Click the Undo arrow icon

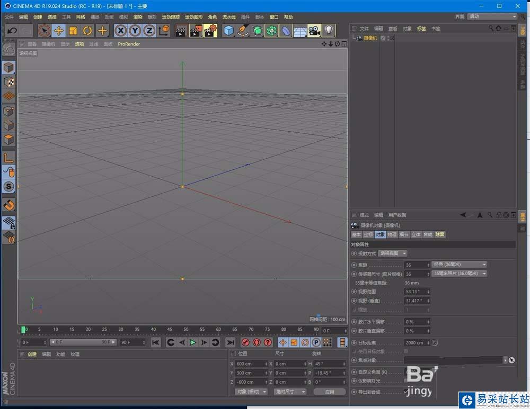13,31
